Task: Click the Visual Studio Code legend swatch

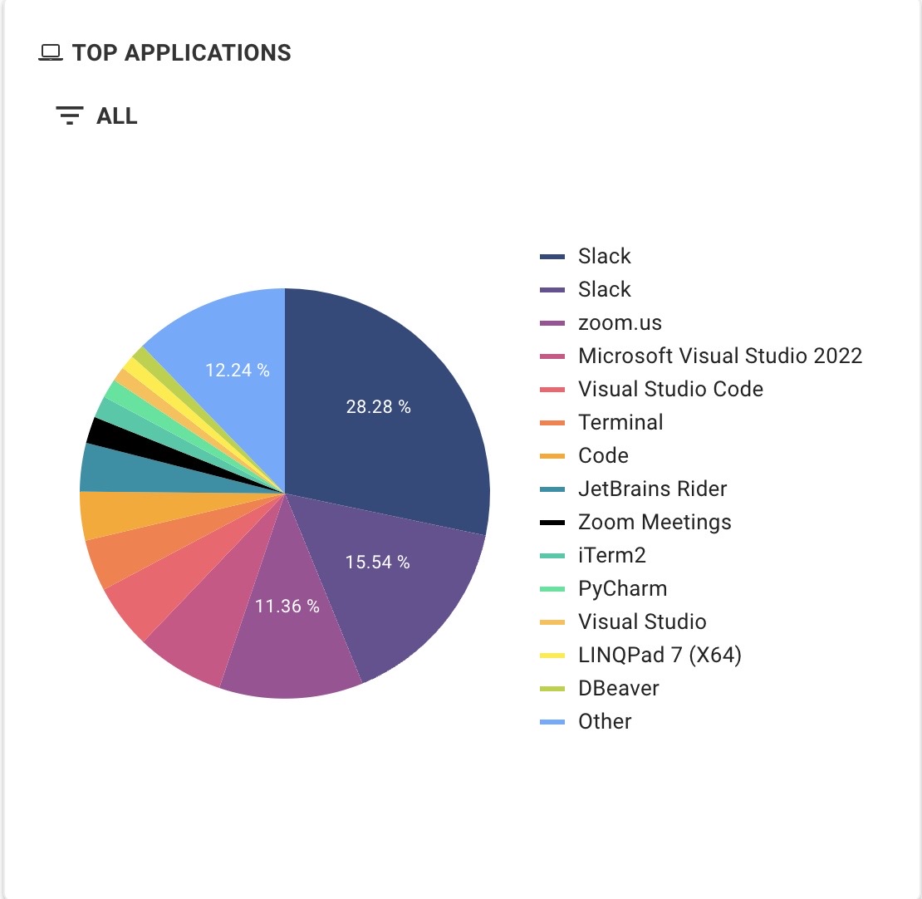Action: 552,390
